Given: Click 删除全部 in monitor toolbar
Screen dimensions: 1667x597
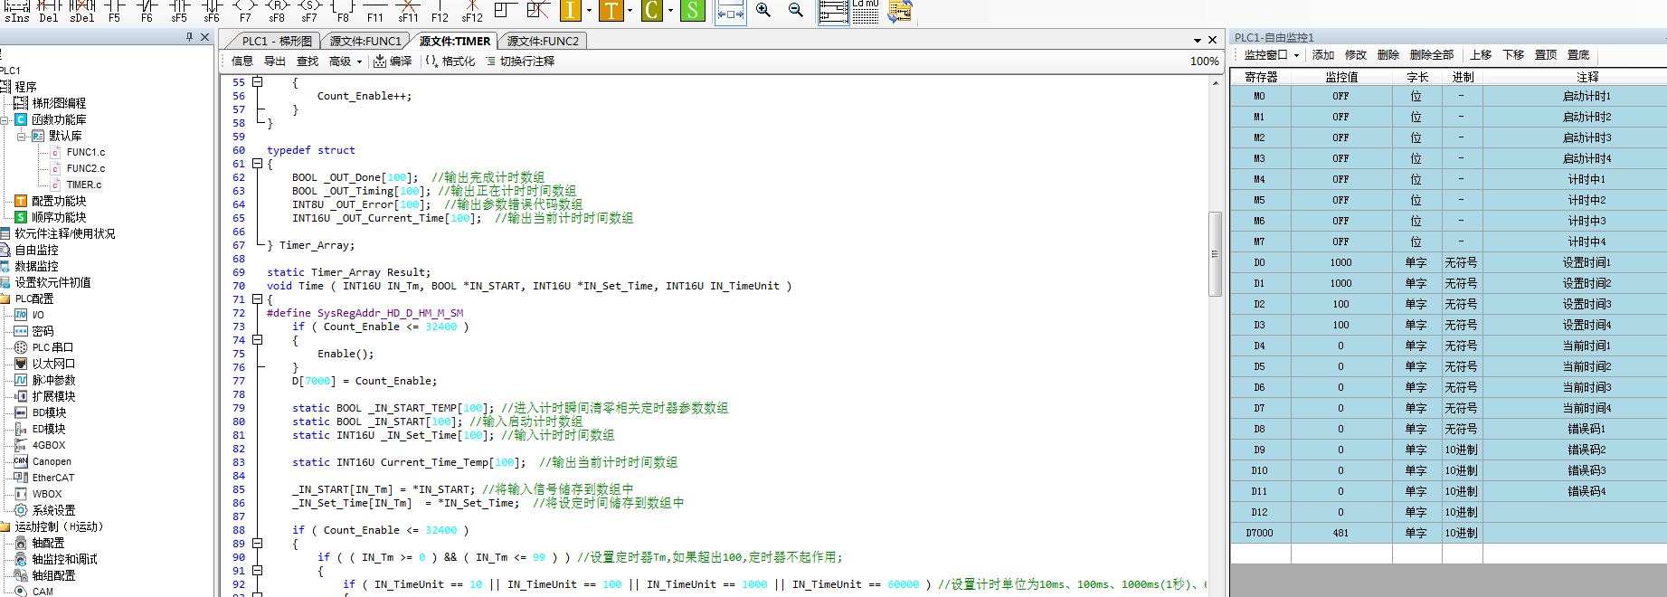Looking at the screenshot, I should pyautogui.click(x=1431, y=55).
